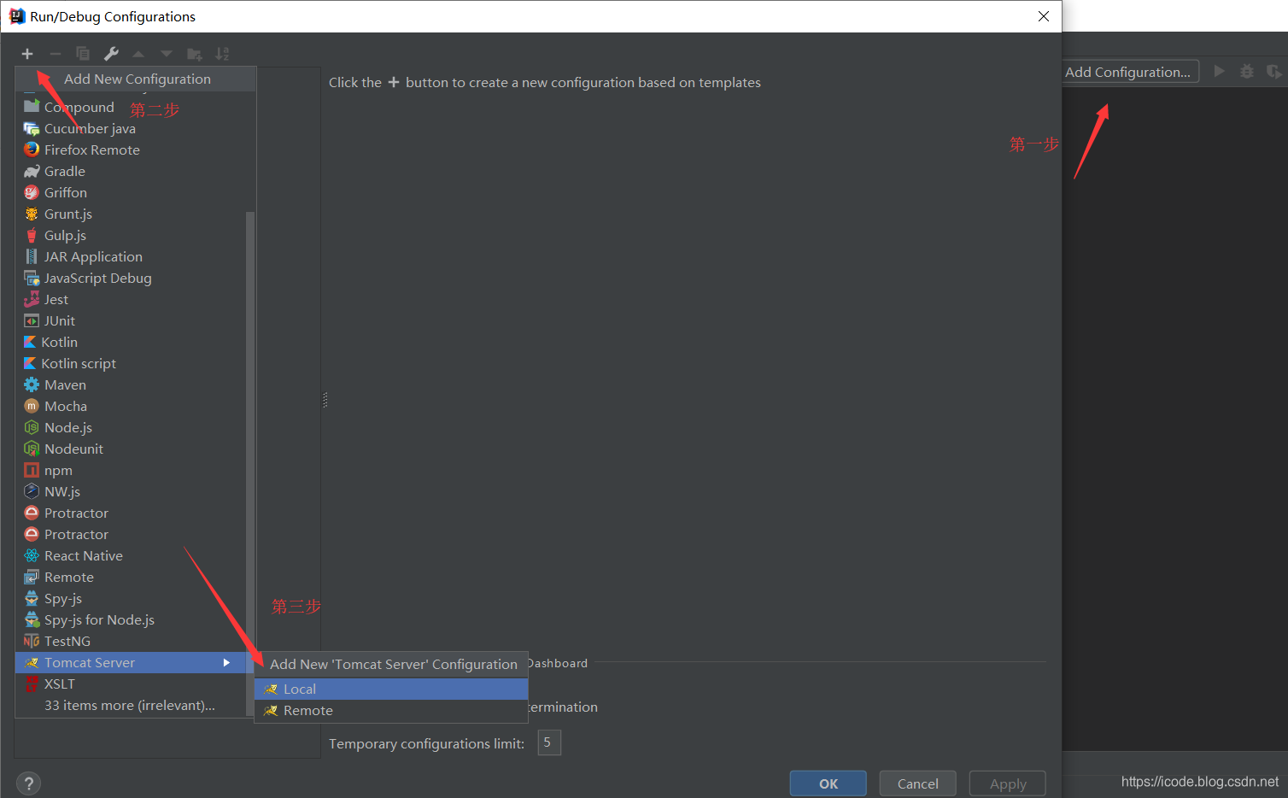The width and height of the screenshot is (1288, 798).
Task: Click the Apply button
Action: click(x=1008, y=783)
